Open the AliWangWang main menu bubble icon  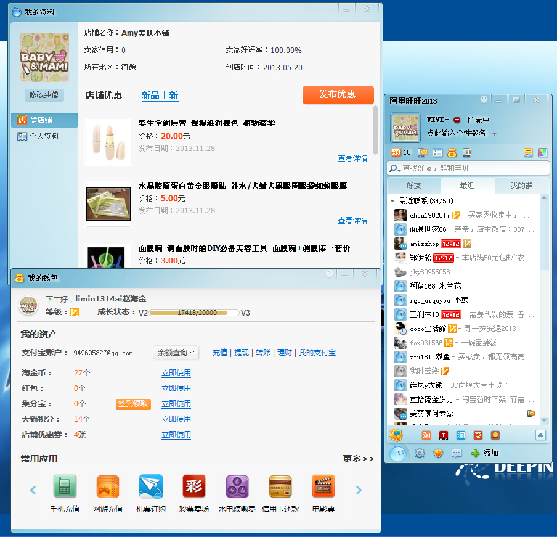pyautogui.click(x=397, y=453)
